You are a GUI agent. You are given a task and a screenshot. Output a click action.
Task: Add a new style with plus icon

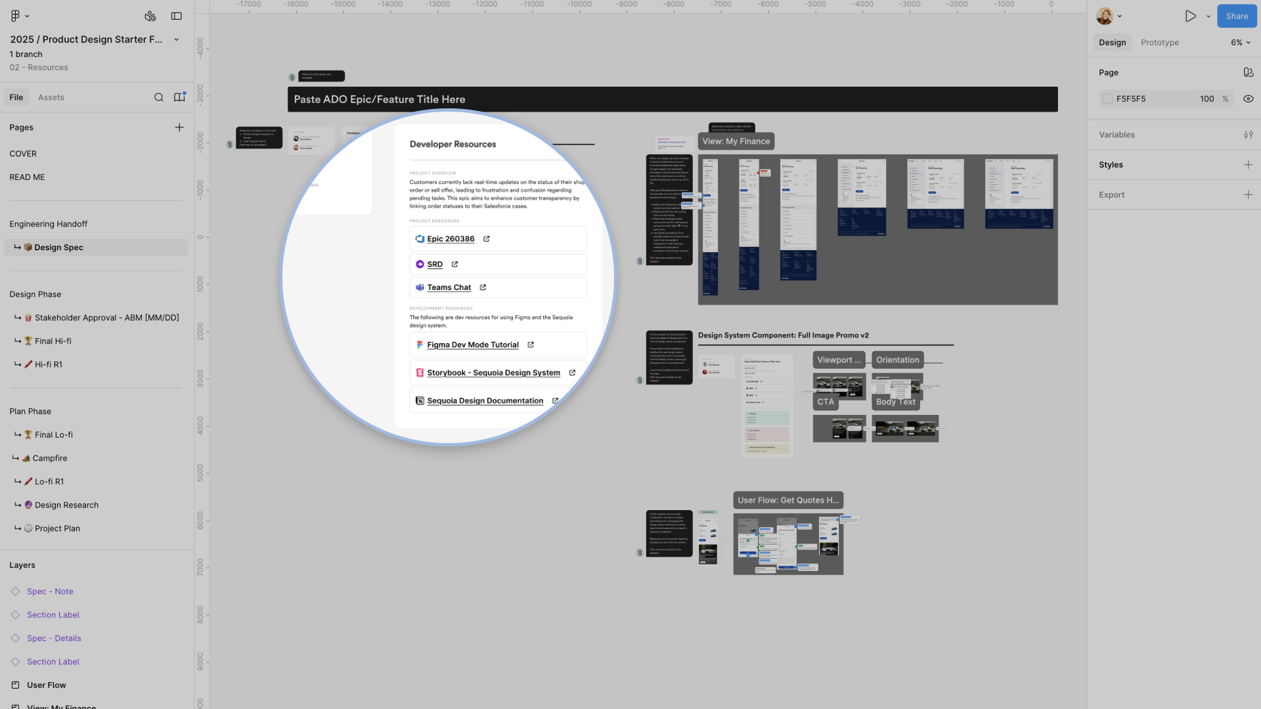(x=1248, y=165)
